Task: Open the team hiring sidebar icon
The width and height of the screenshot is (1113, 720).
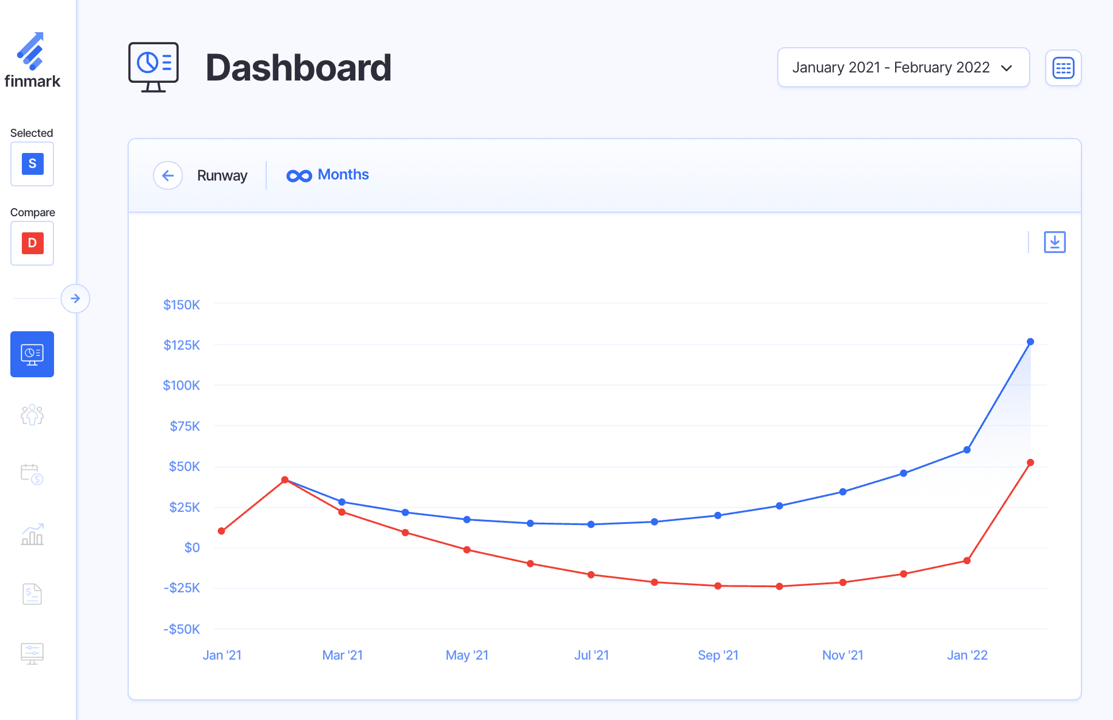Action: point(32,415)
